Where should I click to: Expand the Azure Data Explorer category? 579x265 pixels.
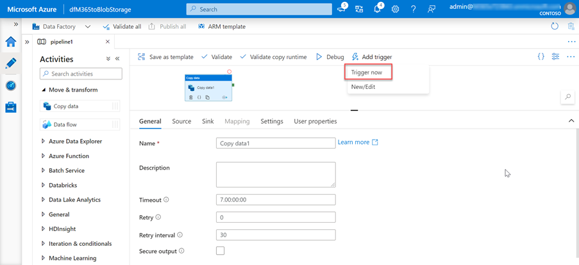pyautogui.click(x=44, y=141)
